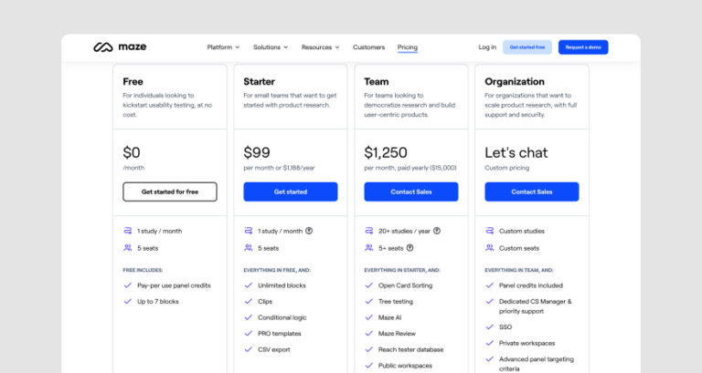Click help icon next to 5+ seats
Image resolution: width=702 pixels, height=373 pixels.
pyautogui.click(x=409, y=247)
